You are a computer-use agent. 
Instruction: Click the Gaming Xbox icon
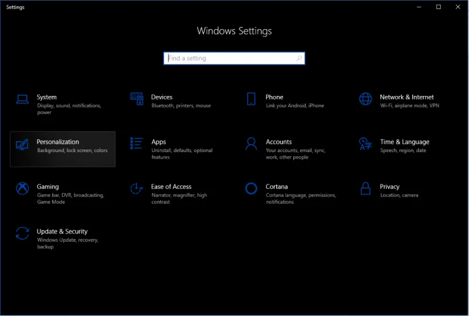22,188
